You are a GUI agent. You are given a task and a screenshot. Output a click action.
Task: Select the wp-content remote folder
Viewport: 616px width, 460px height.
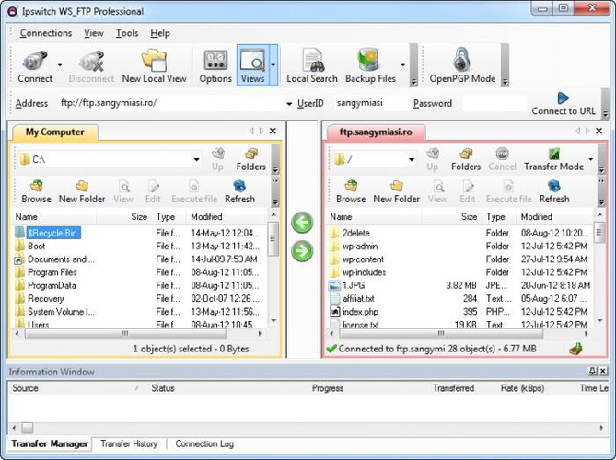point(363,259)
